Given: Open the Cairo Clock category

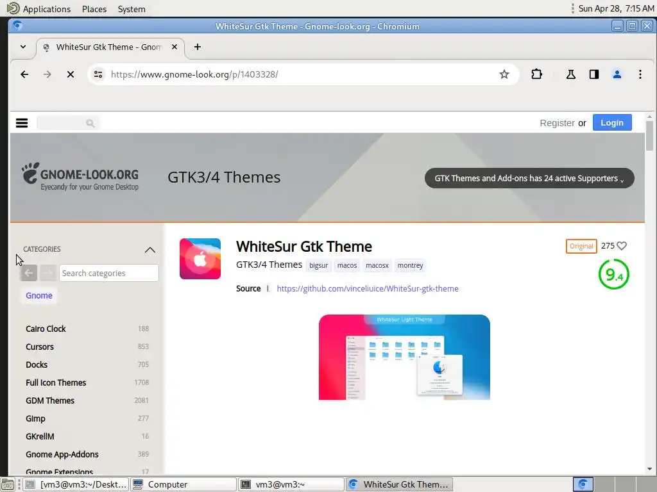Looking at the screenshot, I should [x=46, y=329].
